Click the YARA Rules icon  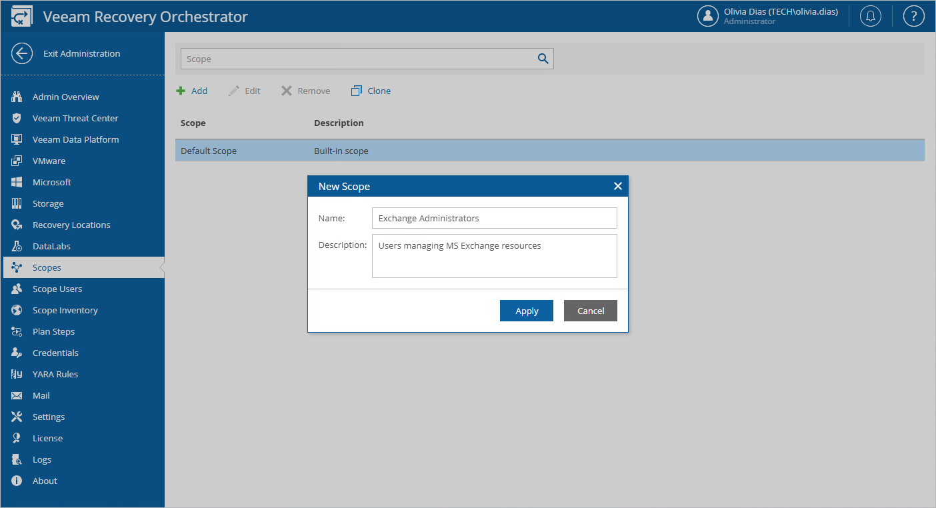(x=17, y=374)
